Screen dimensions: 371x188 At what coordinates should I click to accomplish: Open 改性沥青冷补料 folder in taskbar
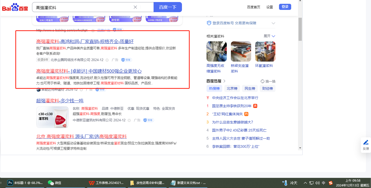[x=147, y=183]
